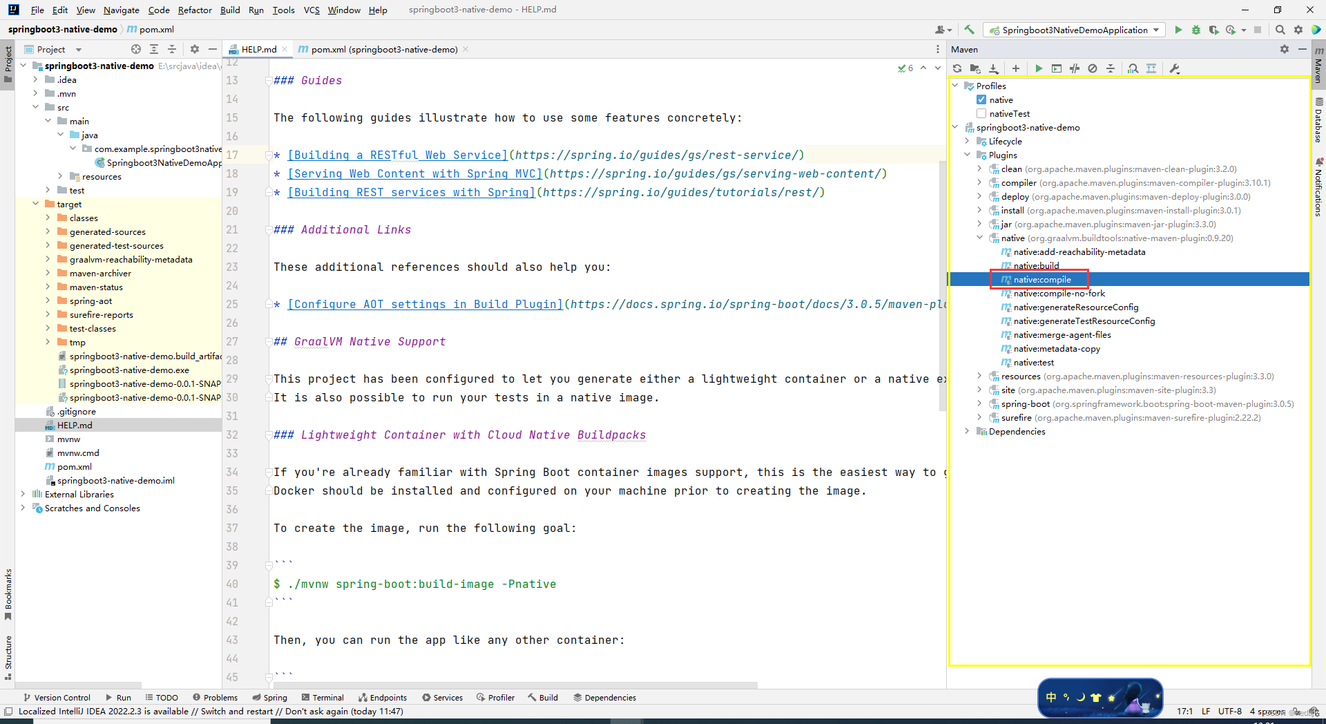Debug Springboot3NativeDemoApplication with bug icon
Screen dimensions: 1326x724
1196,30
